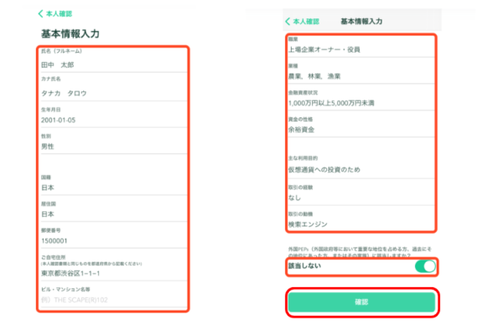Open the 取引の動機 selector showing 検索エンジン
The width and height of the screenshot is (503, 335).
coord(360,224)
